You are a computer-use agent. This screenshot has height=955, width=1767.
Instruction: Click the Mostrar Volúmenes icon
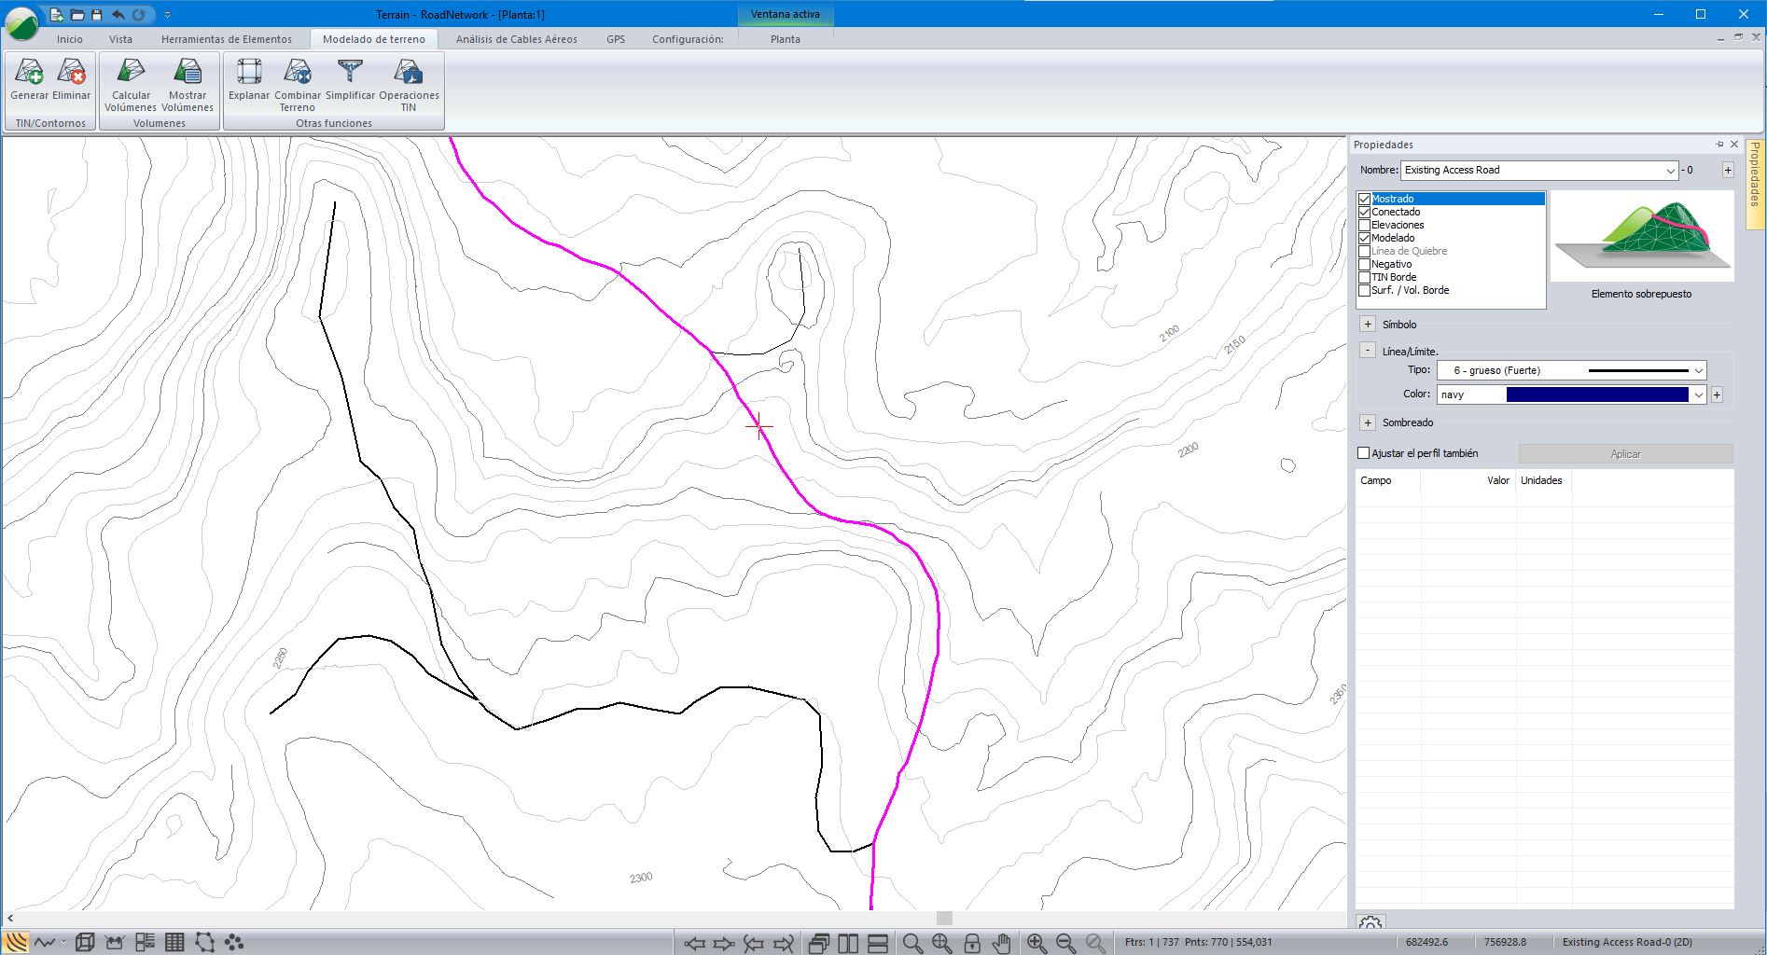pyautogui.click(x=188, y=84)
